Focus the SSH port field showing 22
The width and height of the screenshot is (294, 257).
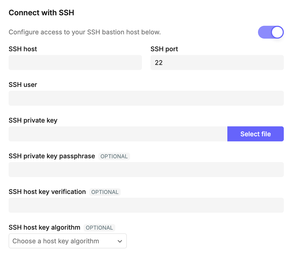217,63
